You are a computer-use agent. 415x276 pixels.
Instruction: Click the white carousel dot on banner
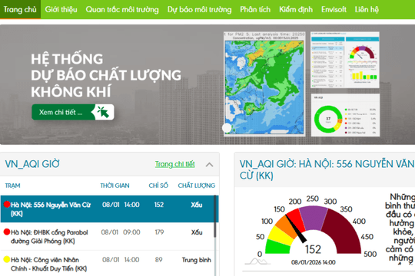[227, 128]
